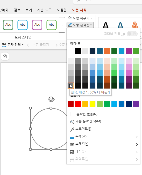The image size is (142, 175).
Task: Pick the dark green theme color swatch
Action: [114, 51]
